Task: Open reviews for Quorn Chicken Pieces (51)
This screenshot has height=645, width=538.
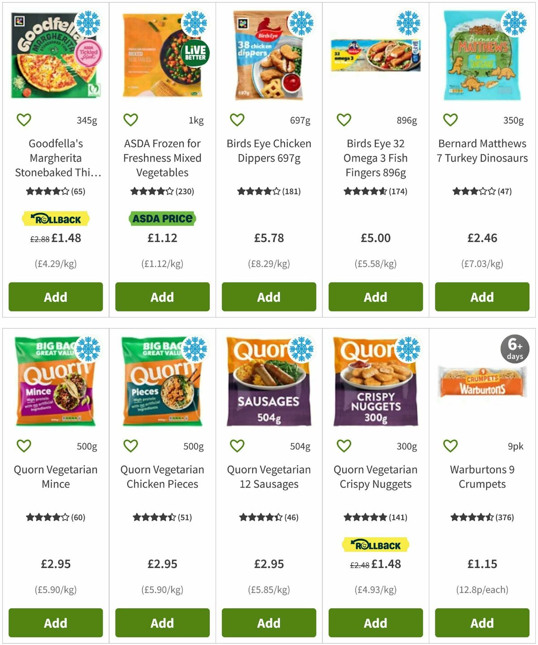Action: click(x=162, y=517)
